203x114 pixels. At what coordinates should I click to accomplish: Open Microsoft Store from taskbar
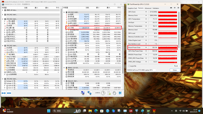point(102,111)
